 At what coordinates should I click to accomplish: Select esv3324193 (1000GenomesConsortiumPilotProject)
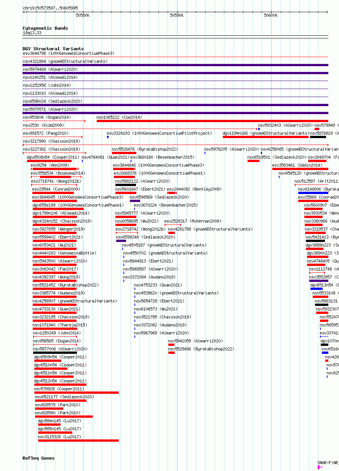(x=159, y=133)
